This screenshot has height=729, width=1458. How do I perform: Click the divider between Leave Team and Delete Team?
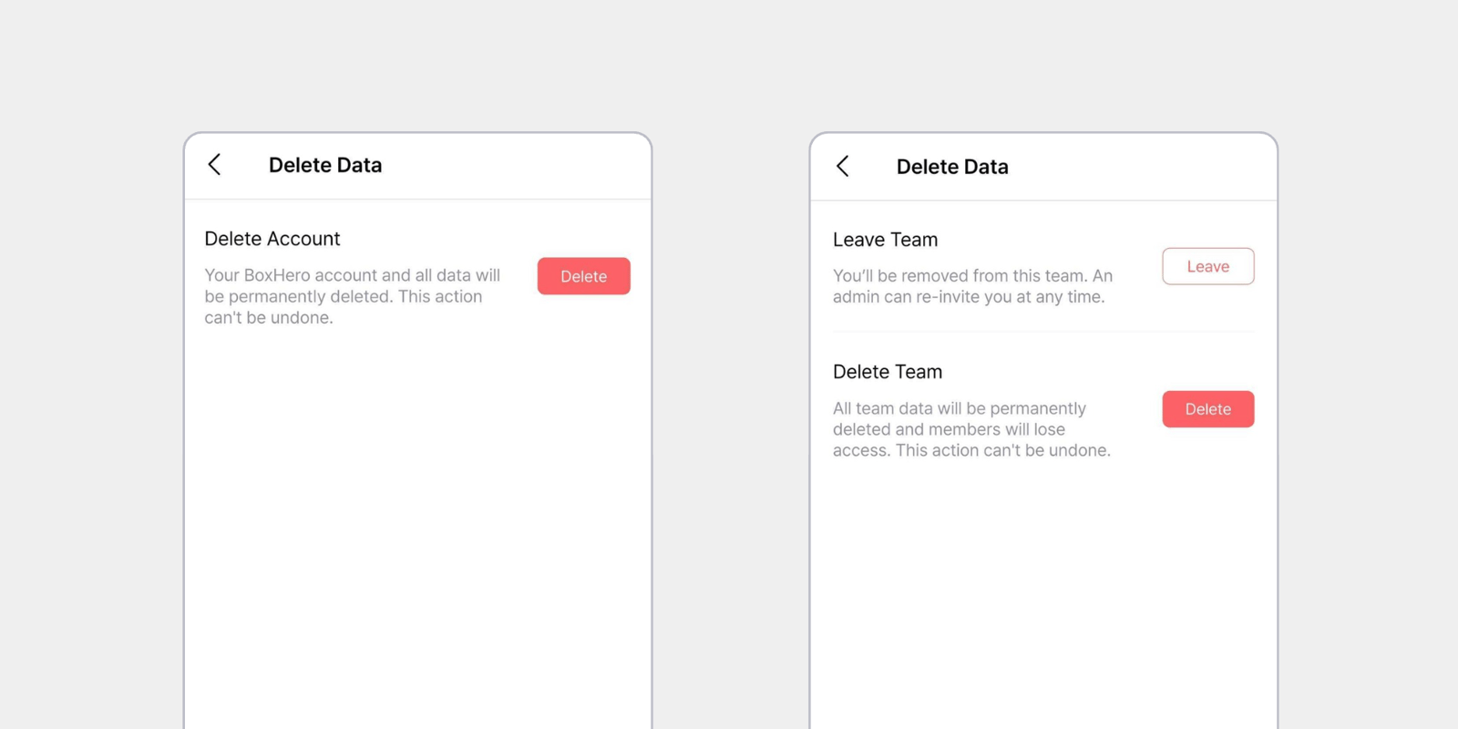click(1043, 332)
